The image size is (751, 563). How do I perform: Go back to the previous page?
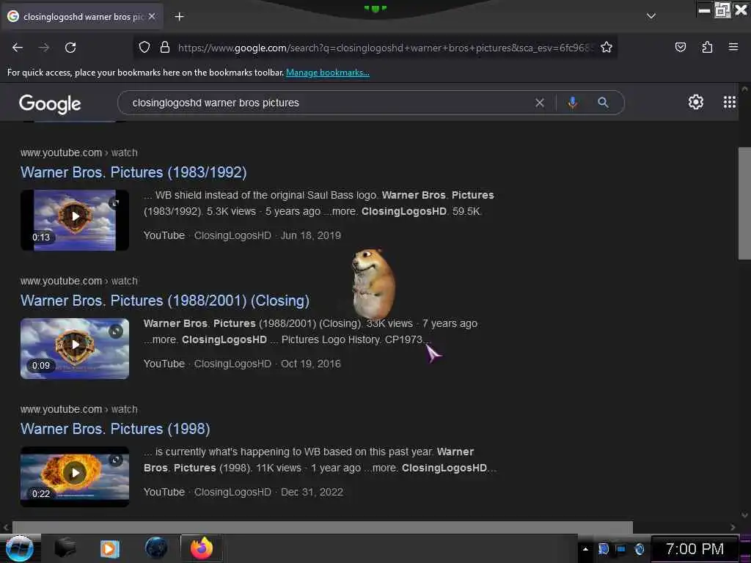[18, 48]
